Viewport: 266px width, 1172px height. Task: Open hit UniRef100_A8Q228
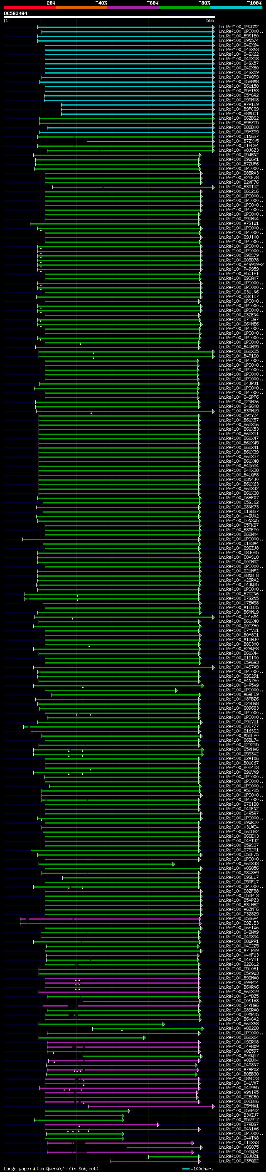pos(239,1028)
